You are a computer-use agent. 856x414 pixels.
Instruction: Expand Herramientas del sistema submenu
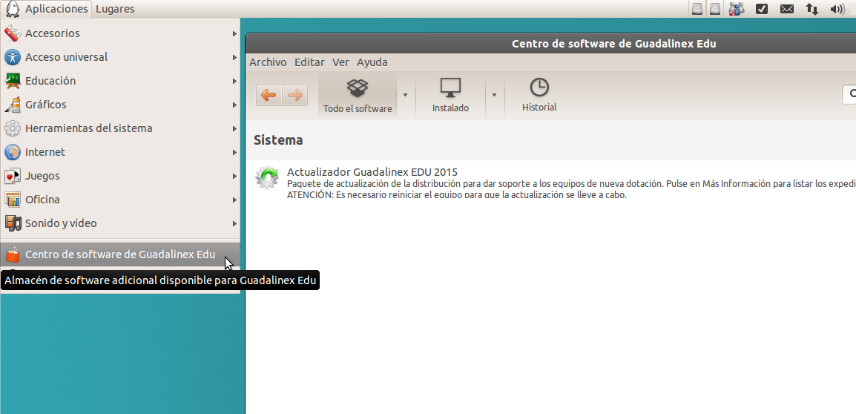click(120, 128)
